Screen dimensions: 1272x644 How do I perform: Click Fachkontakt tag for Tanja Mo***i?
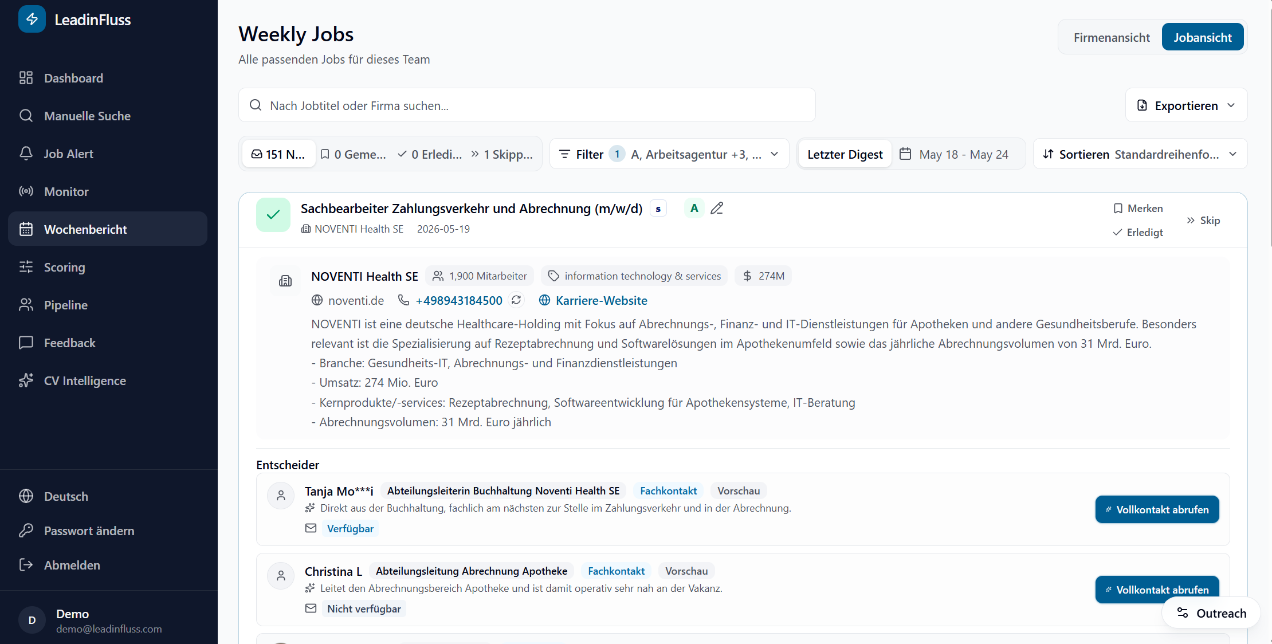coord(668,491)
